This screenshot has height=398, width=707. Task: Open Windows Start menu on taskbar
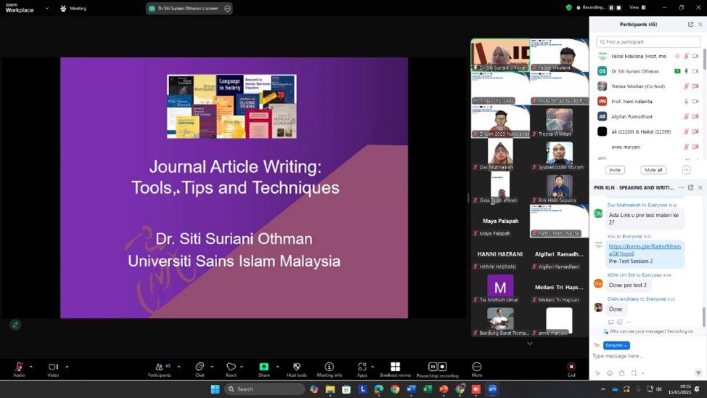tap(215, 389)
